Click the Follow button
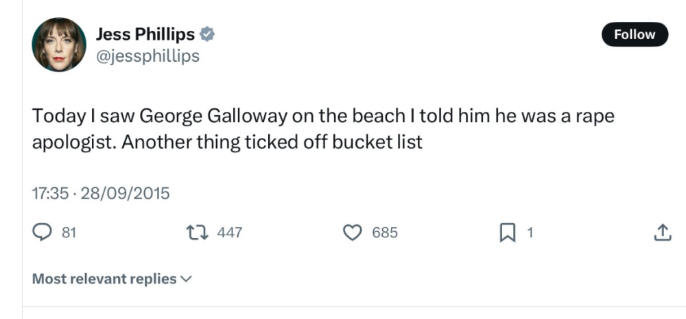The image size is (686, 319). tap(635, 34)
